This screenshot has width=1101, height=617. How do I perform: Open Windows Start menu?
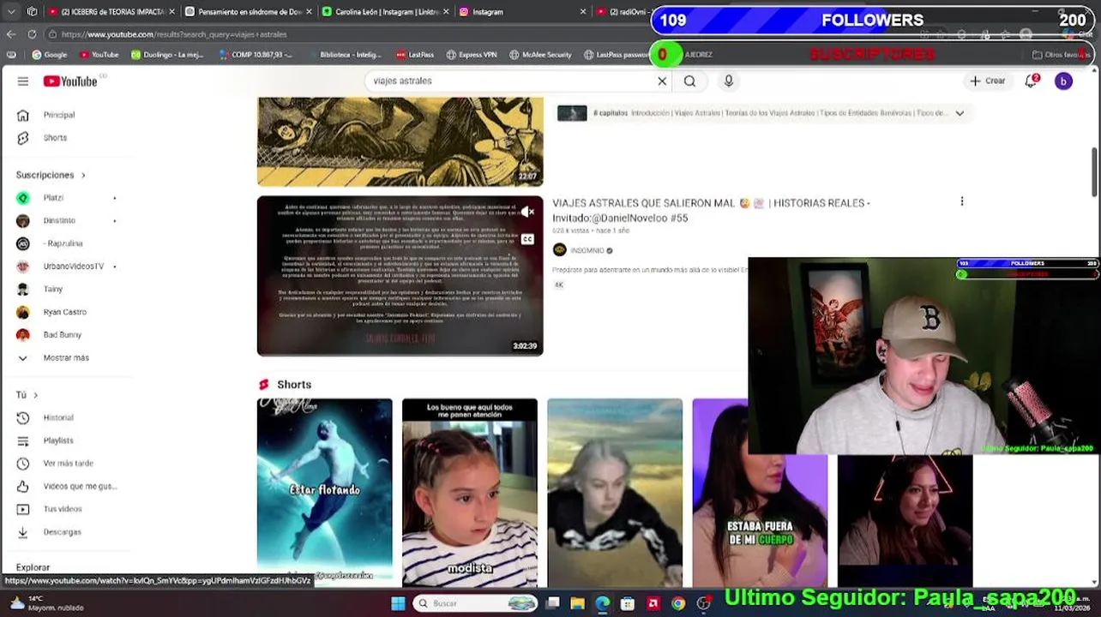click(398, 604)
